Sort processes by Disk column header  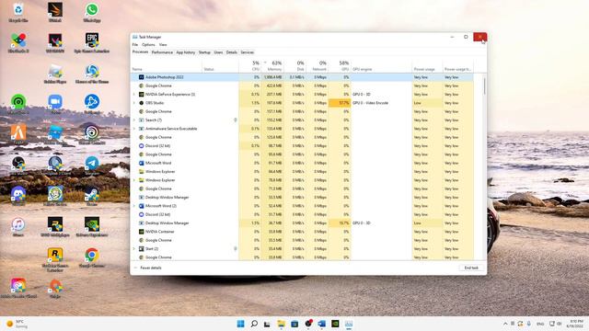point(294,66)
